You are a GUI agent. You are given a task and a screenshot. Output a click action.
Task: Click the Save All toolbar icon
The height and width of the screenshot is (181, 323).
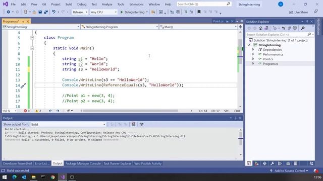coord(46,12)
